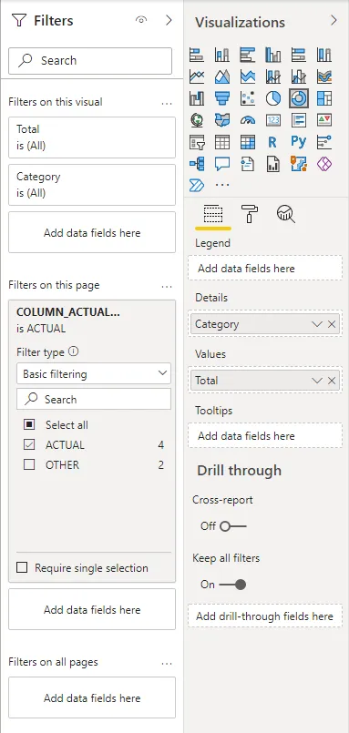Switch to the Format paint roller tab
Image resolution: width=349 pixels, height=733 pixels.
(x=250, y=215)
